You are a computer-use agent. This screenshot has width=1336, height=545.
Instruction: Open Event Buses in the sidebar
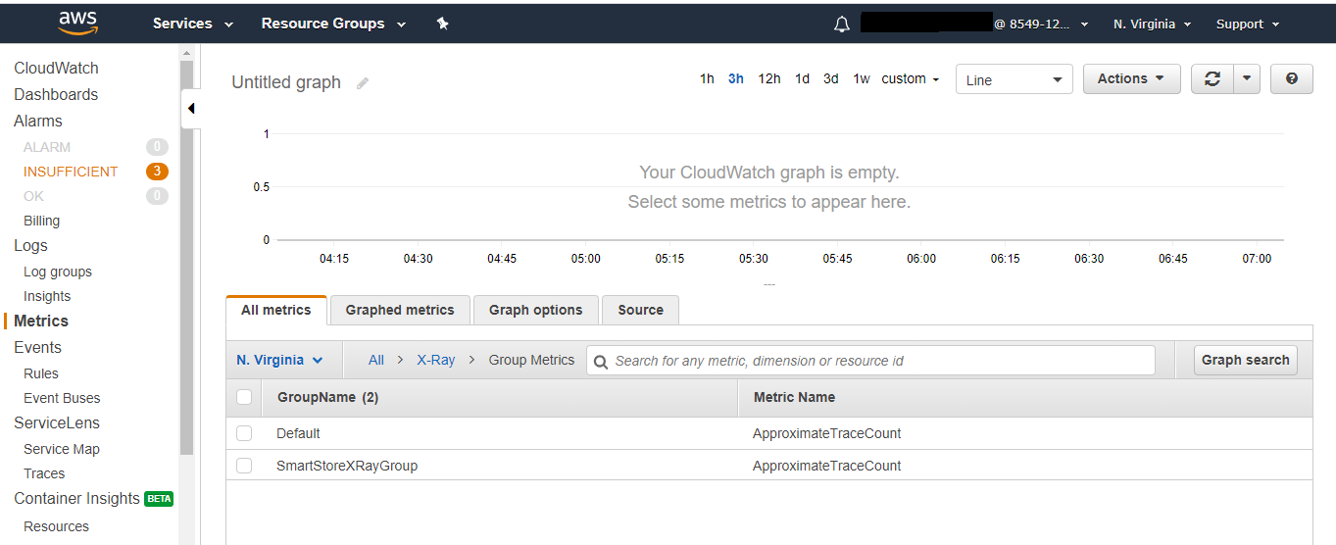pyautogui.click(x=62, y=398)
